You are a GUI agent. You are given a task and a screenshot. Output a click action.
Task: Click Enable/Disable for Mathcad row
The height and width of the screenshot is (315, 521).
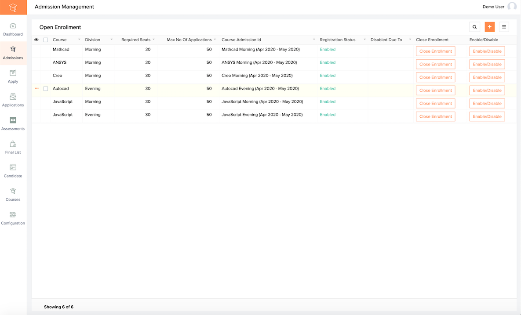click(x=487, y=51)
